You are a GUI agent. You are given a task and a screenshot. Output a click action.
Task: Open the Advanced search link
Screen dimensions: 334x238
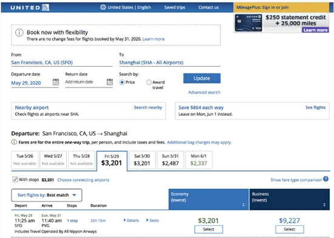click(x=204, y=92)
